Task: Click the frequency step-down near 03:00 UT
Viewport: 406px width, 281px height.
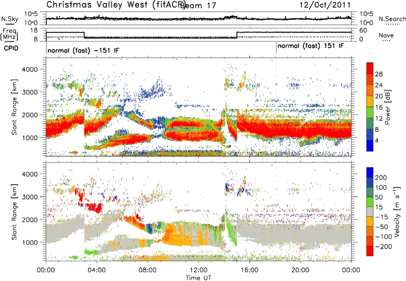Action: (x=84, y=35)
